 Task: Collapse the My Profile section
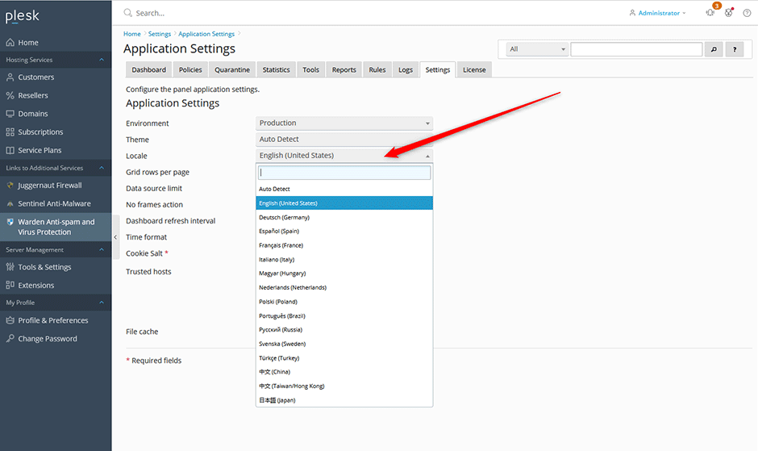(x=102, y=303)
